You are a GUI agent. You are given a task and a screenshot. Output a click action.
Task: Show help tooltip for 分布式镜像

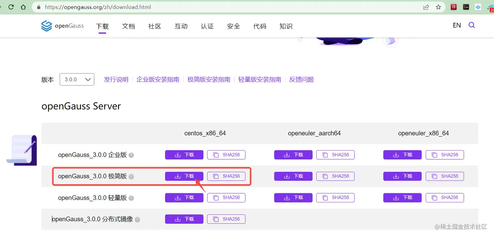pyautogui.click(x=137, y=220)
